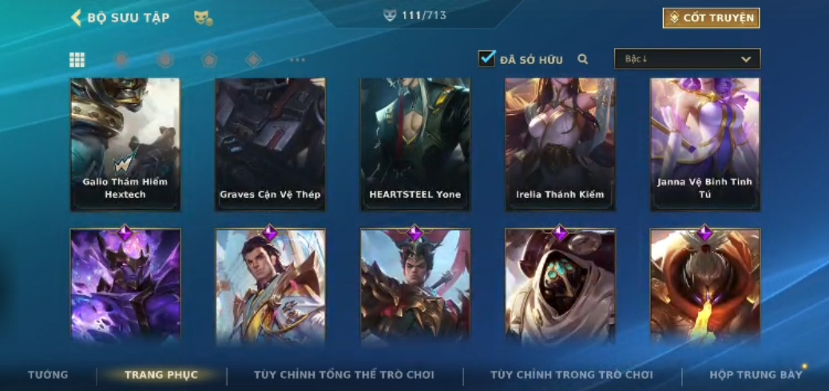The height and width of the screenshot is (391, 829).
Task: Filter by diamond rarity gem icon
Action: click(253, 60)
